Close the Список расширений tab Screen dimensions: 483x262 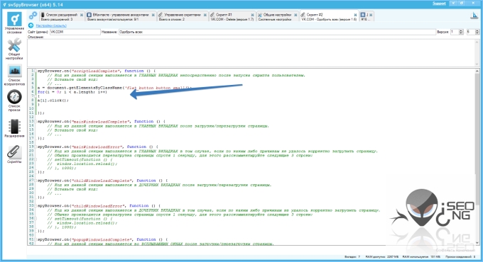point(82,15)
